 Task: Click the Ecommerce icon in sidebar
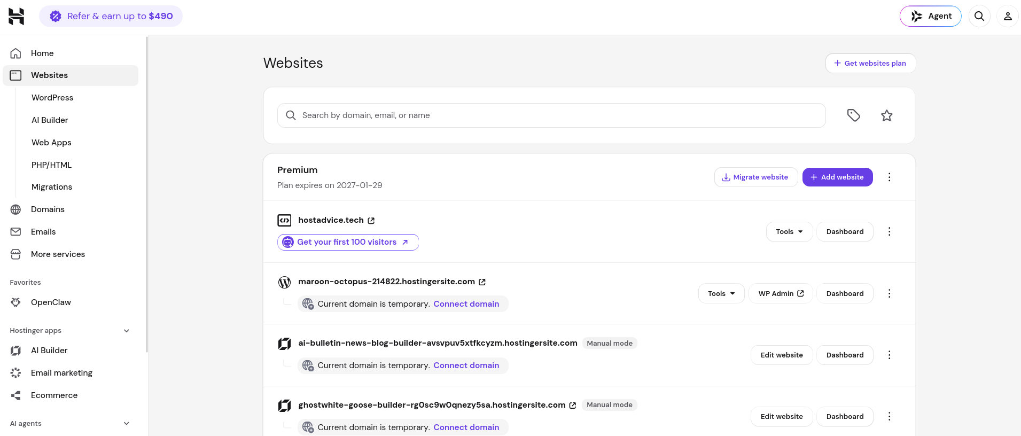[16, 395]
